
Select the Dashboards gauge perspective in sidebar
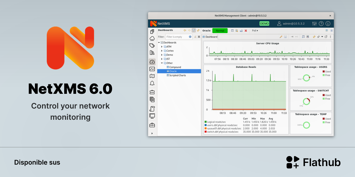click(152, 62)
